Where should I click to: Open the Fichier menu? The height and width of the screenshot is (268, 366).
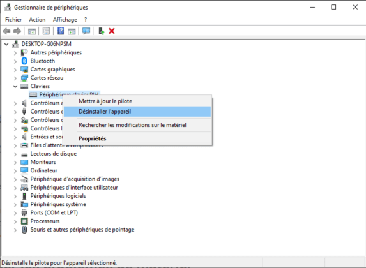pos(13,20)
